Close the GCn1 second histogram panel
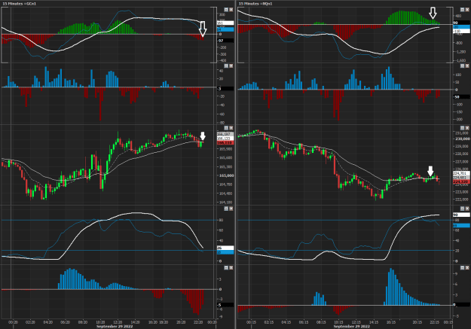The width and height of the screenshot is (471, 329). click(231, 65)
